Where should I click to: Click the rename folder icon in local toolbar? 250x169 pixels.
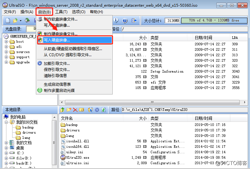point(82,110)
